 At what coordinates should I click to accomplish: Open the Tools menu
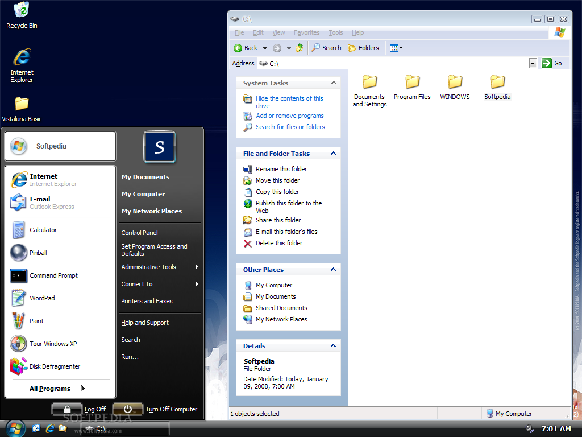pyautogui.click(x=335, y=32)
